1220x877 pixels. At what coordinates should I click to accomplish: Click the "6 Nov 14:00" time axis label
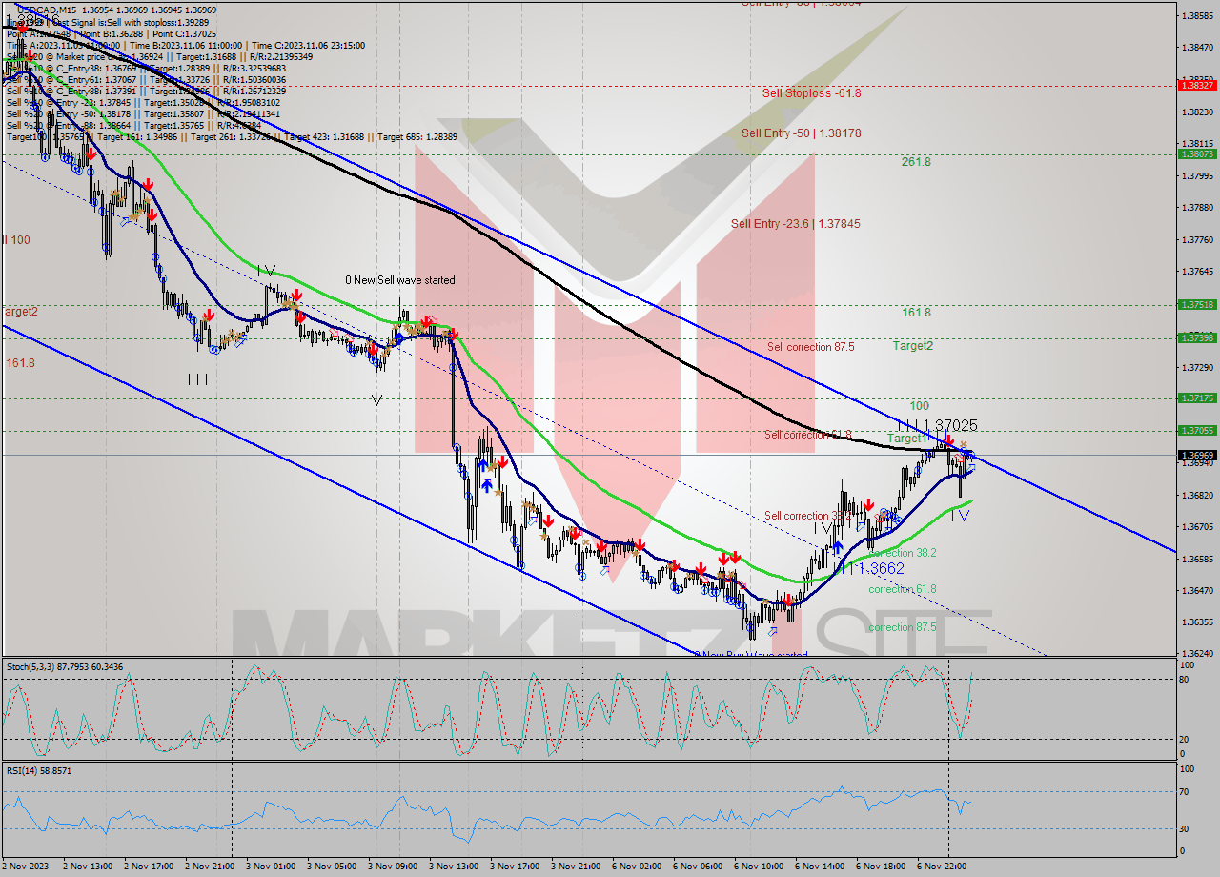(x=822, y=867)
